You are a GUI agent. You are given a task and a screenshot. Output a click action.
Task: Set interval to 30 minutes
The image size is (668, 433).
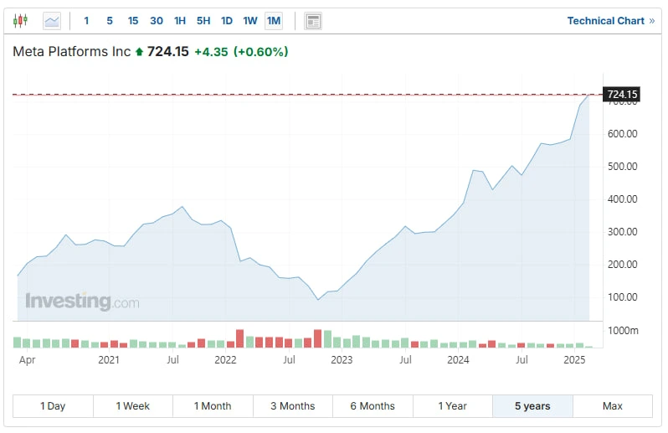pyautogui.click(x=157, y=21)
